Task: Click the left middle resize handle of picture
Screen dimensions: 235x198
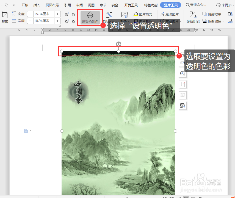Action: (62, 131)
